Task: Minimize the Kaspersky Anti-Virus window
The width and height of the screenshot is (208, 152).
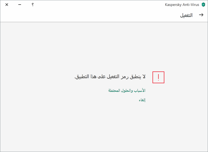Action: [20, 5]
